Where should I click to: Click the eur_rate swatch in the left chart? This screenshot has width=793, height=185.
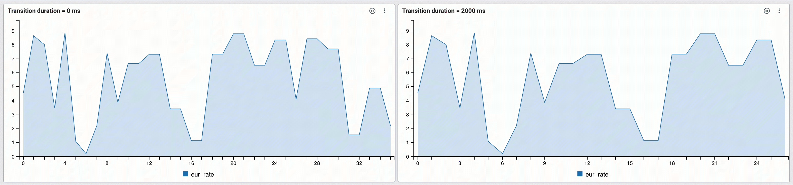[x=185, y=174]
